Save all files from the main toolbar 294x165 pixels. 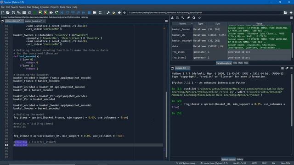pos(19,12)
